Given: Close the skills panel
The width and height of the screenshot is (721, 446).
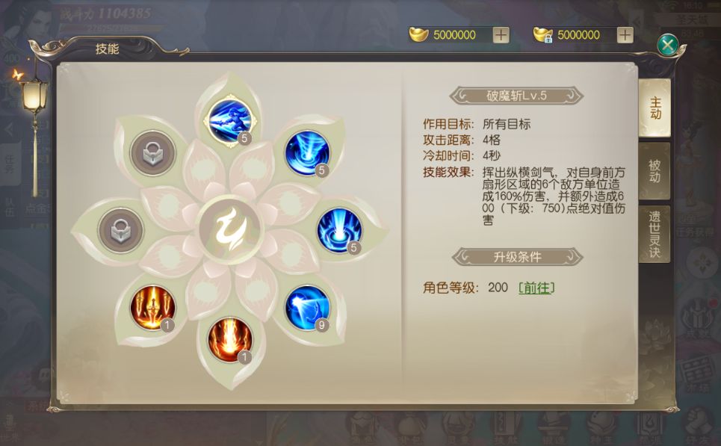Looking at the screenshot, I should tap(668, 45).
